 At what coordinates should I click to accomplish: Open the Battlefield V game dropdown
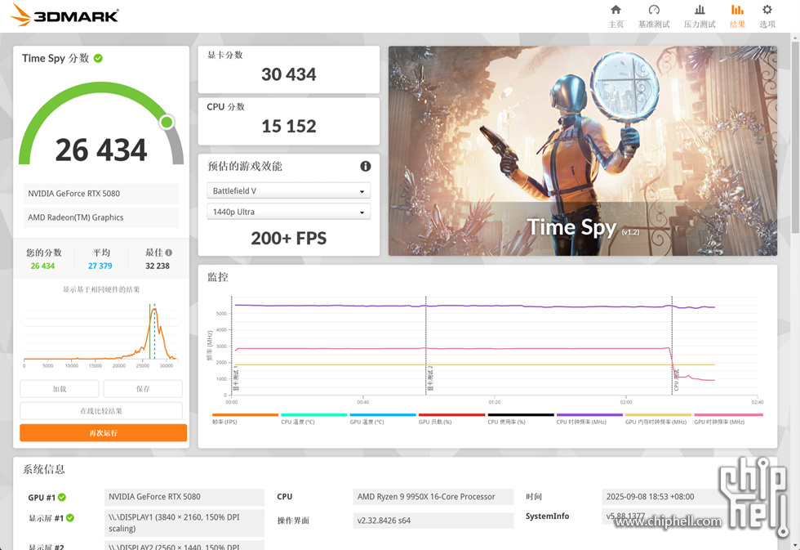[x=289, y=191]
